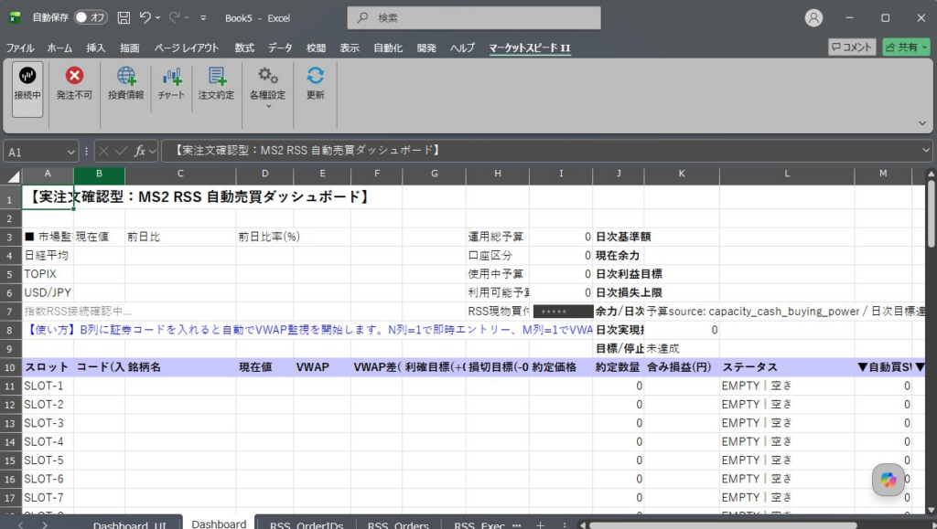Click the redo arrow icon
The height and width of the screenshot is (529, 937).
(175, 17)
